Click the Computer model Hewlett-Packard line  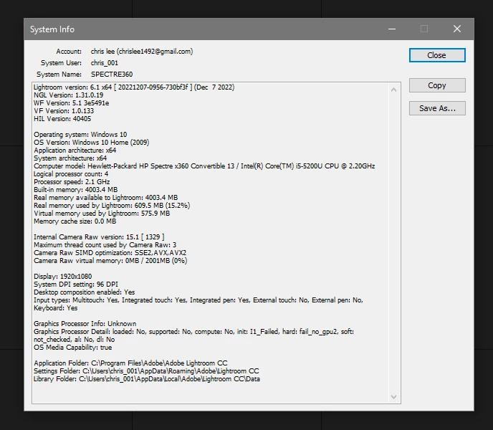click(x=204, y=166)
